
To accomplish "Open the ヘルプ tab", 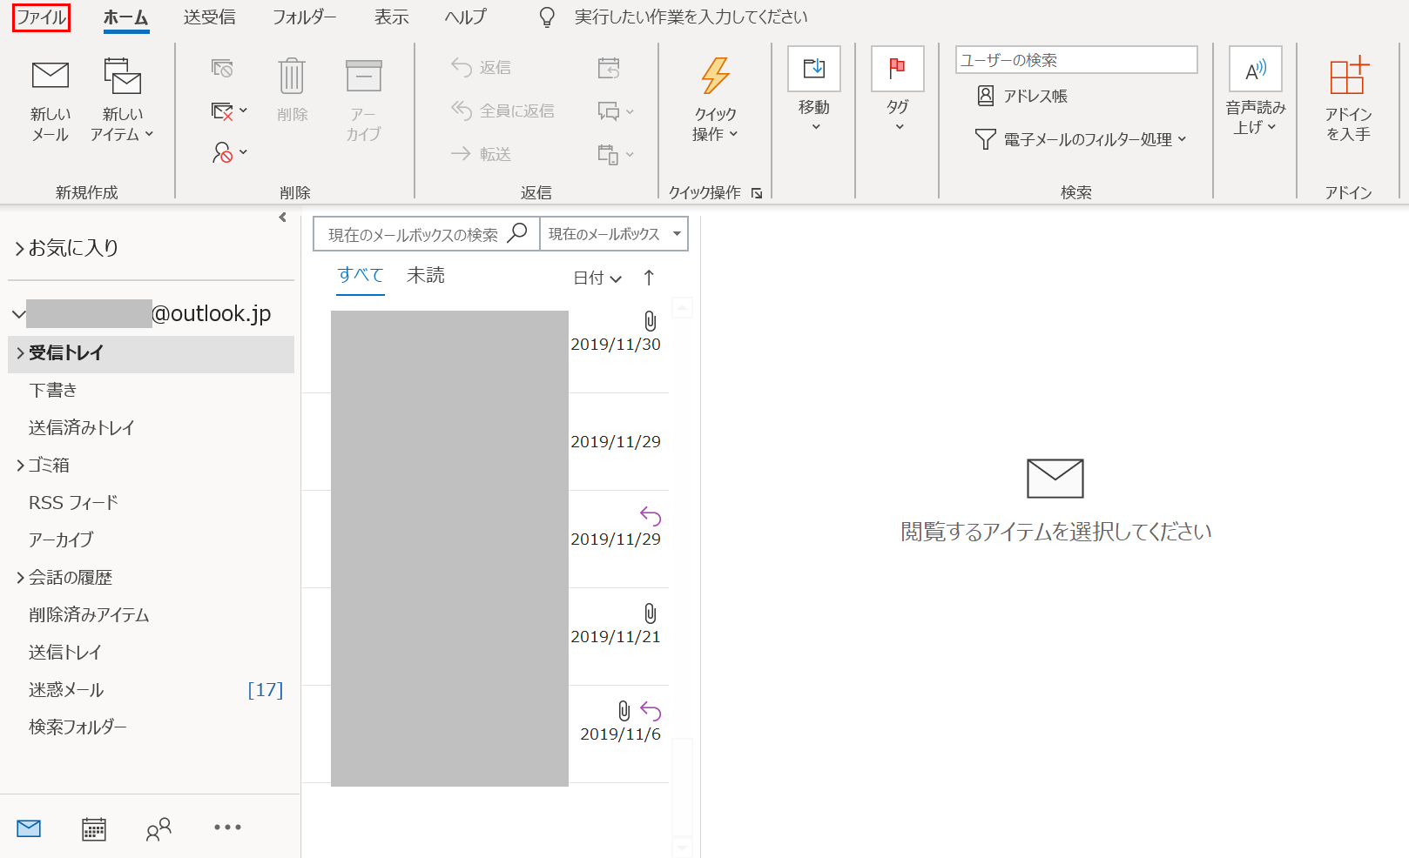I will [x=465, y=17].
